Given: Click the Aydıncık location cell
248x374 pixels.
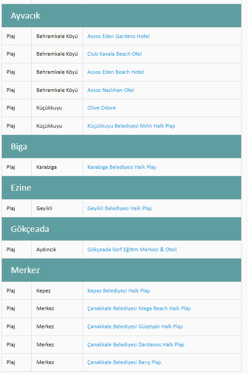Looking at the screenshot, I should [57, 249].
